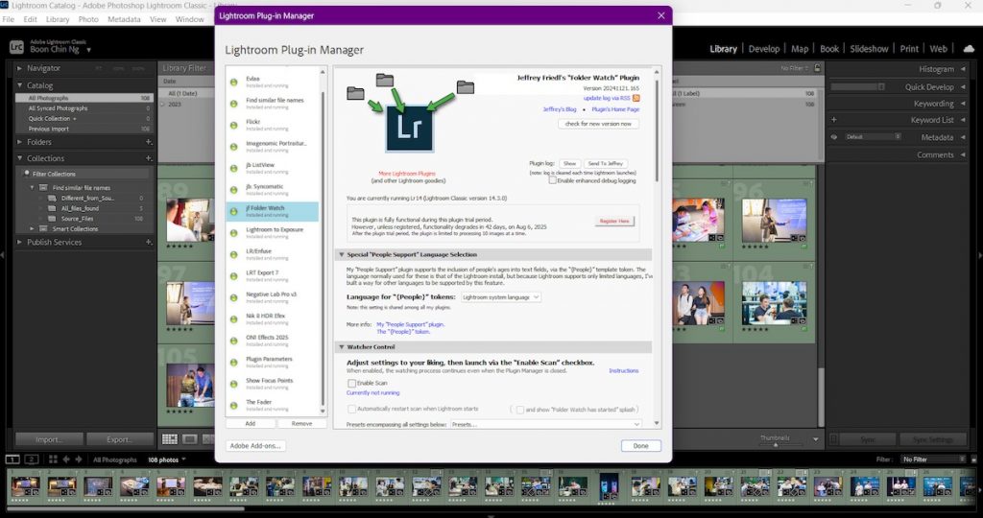Expand the Quick Develop panel
The height and width of the screenshot is (518, 983).
pos(963,87)
